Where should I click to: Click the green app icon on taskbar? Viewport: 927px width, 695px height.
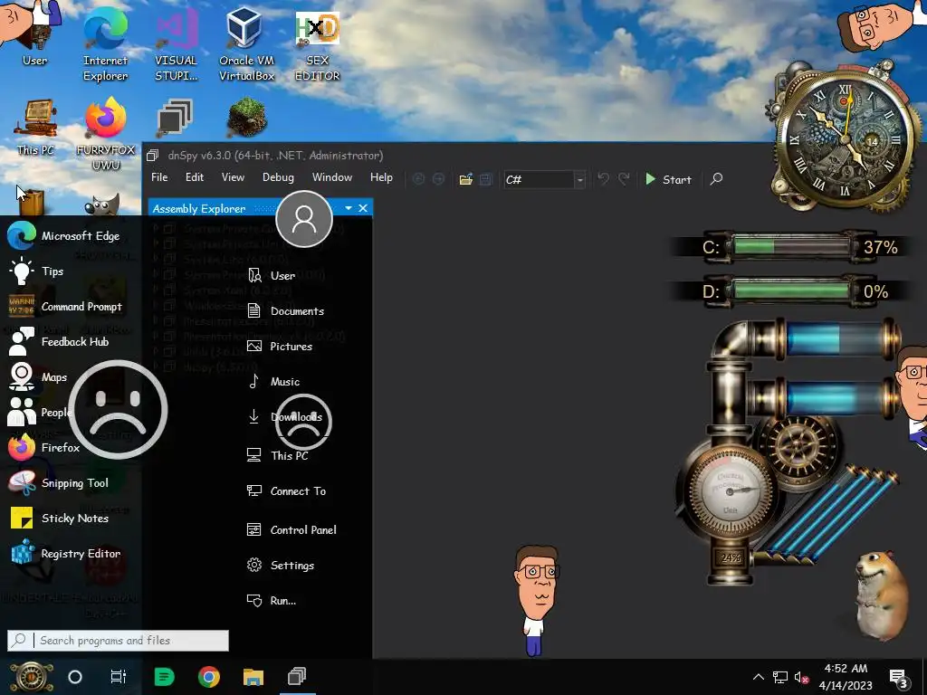[165, 677]
